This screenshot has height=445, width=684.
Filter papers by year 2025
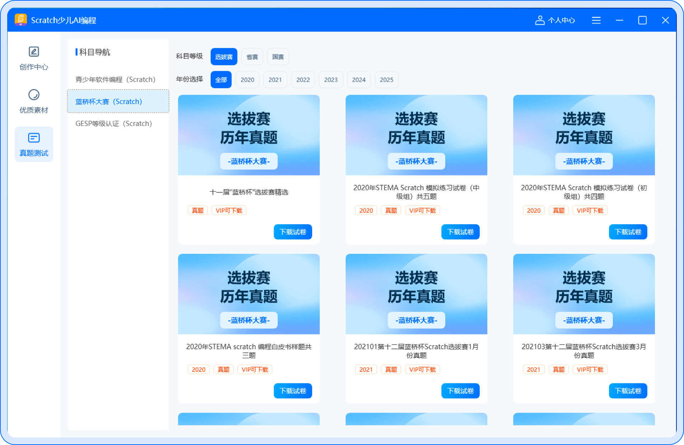(386, 80)
